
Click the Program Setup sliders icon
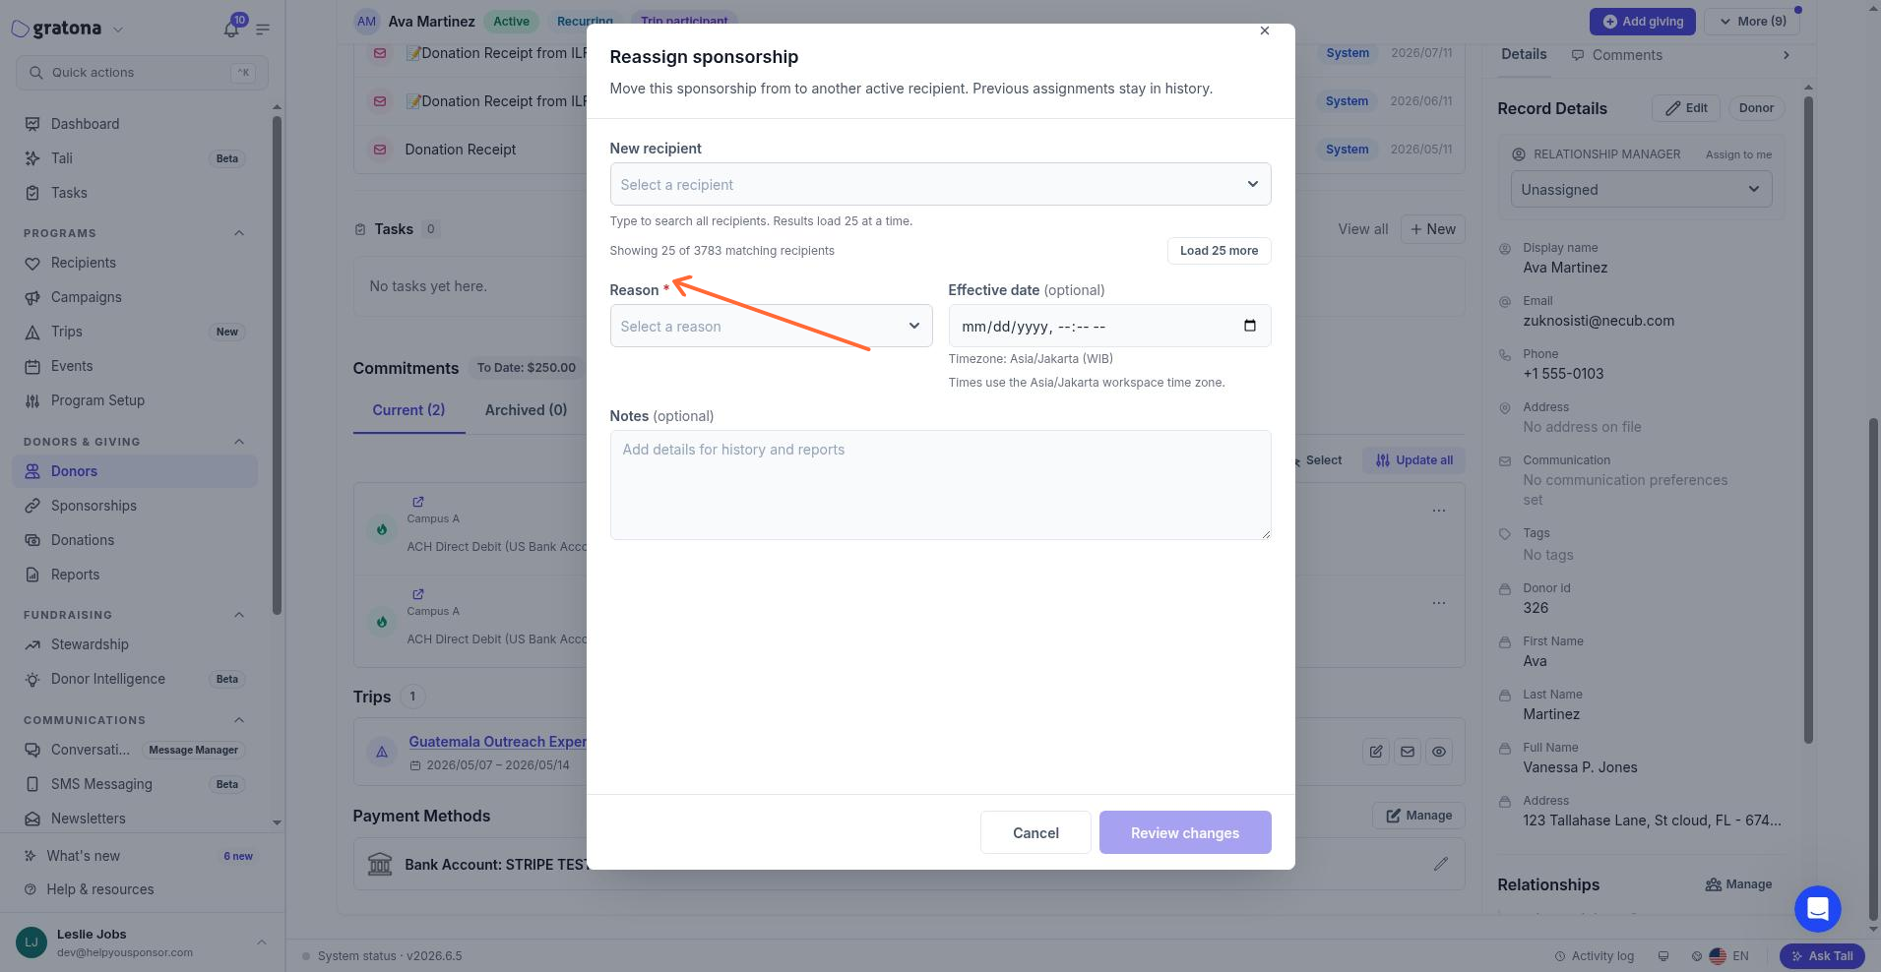coord(32,400)
